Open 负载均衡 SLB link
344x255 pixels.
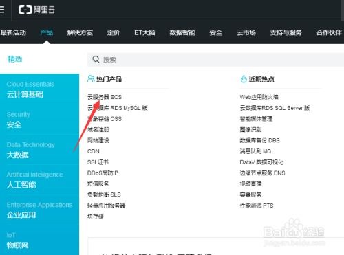(104, 195)
